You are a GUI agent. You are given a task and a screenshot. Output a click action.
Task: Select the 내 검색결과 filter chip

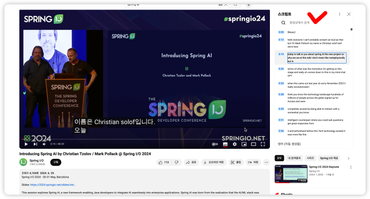[x=294, y=158]
